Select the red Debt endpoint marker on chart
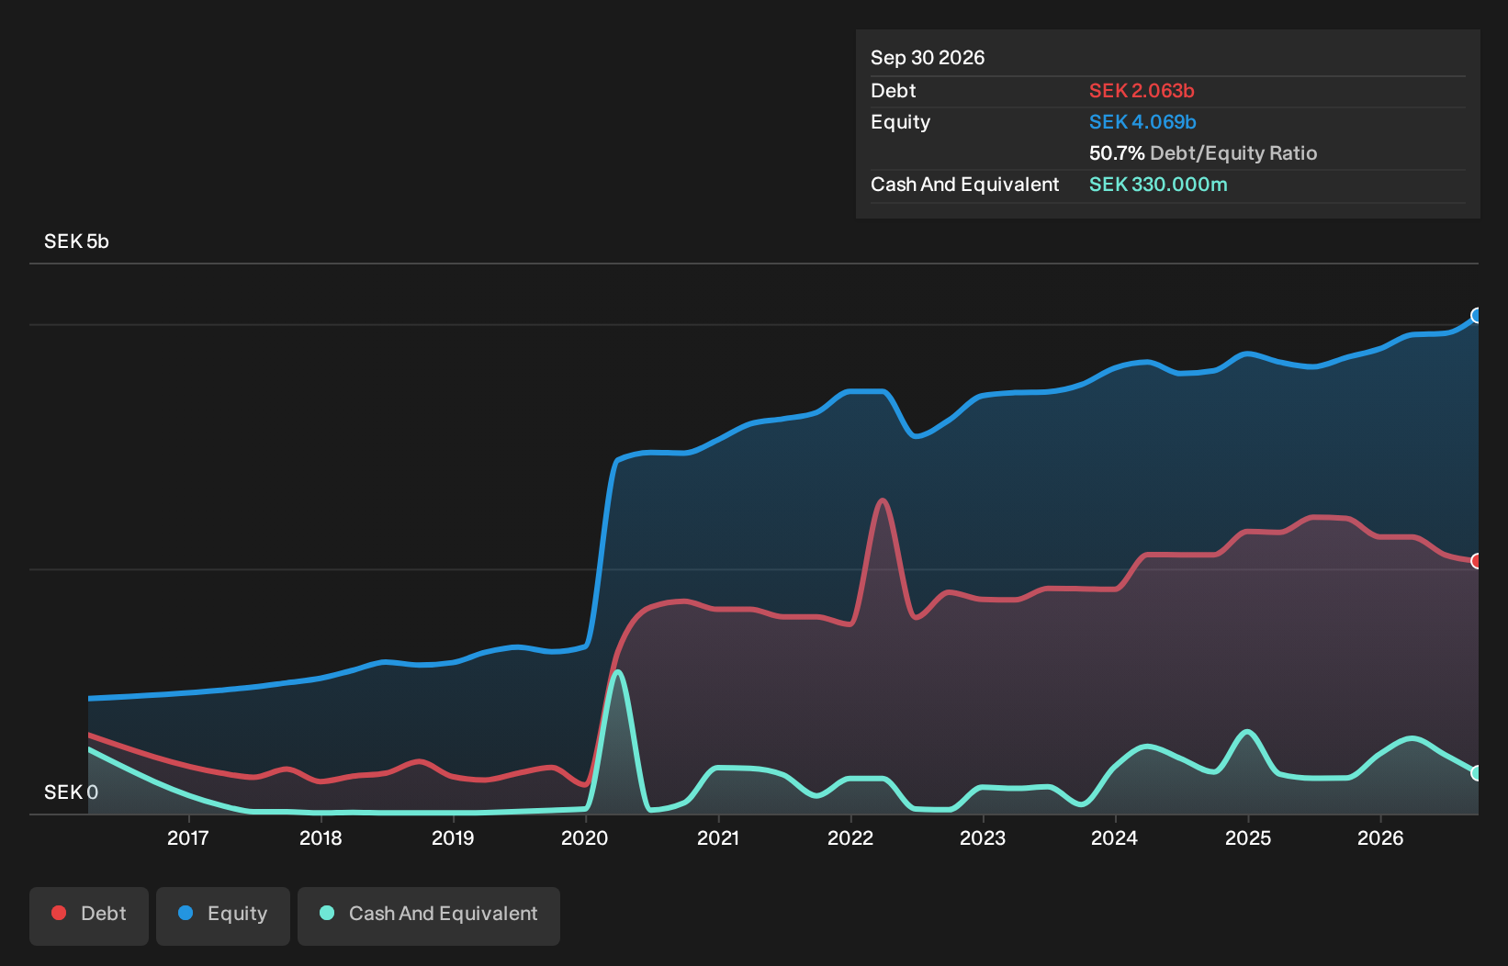Viewport: 1508px width, 966px height. [1477, 561]
